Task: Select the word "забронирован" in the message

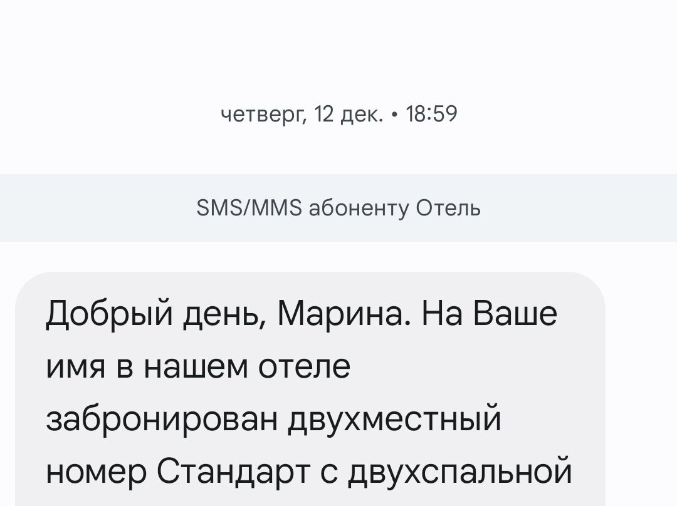Action: [160, 419]
